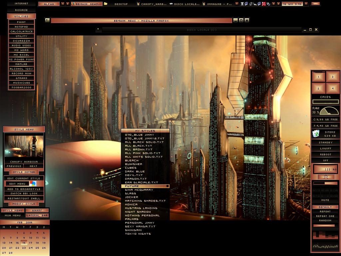341x256 pixels.
Task: Toggle the Style Menu button beside Wharf
Action: [x=13, y=211]
